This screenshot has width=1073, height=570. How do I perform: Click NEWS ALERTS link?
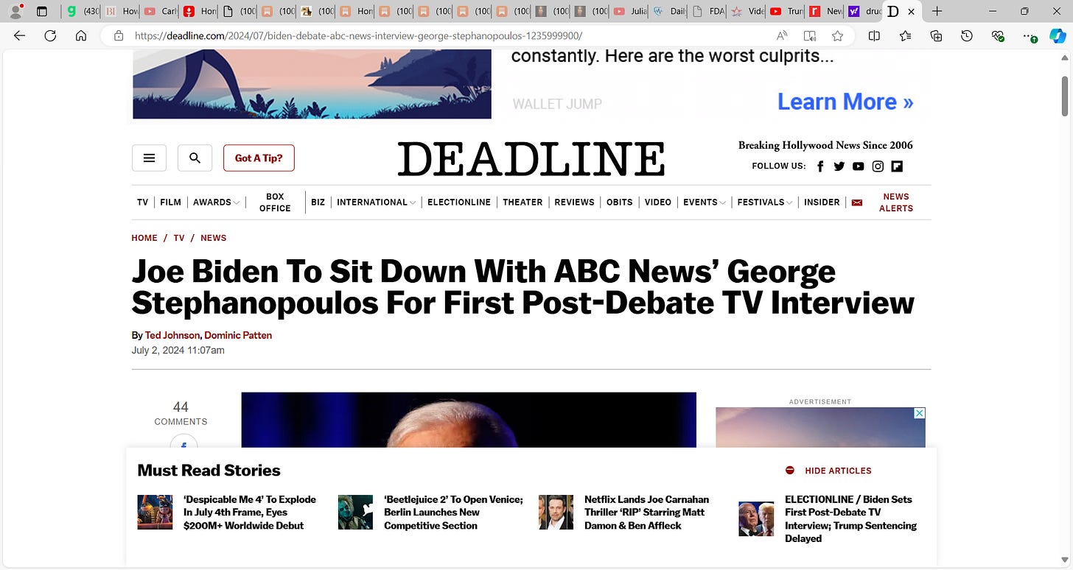click(896, 203)
